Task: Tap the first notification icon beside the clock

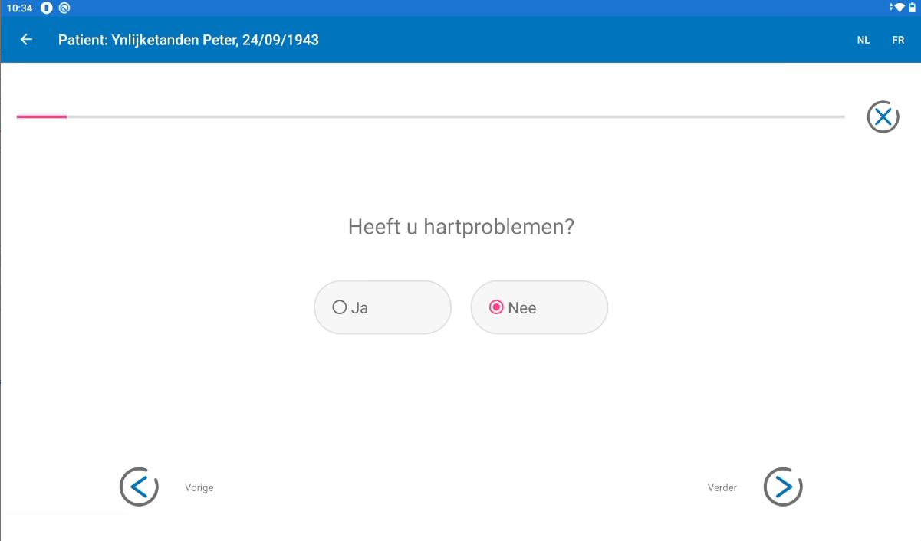Action: (47, 8)
